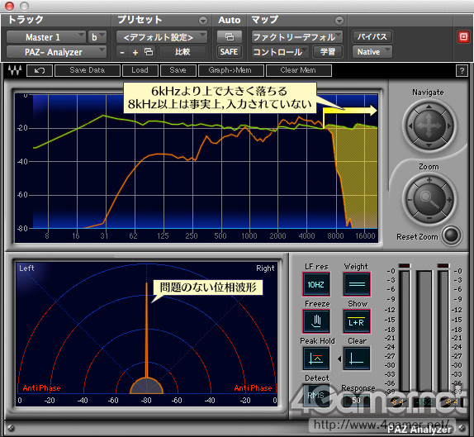474x437 pixels.
Task: Toggle the SAFE button
Action: point(230,52)
